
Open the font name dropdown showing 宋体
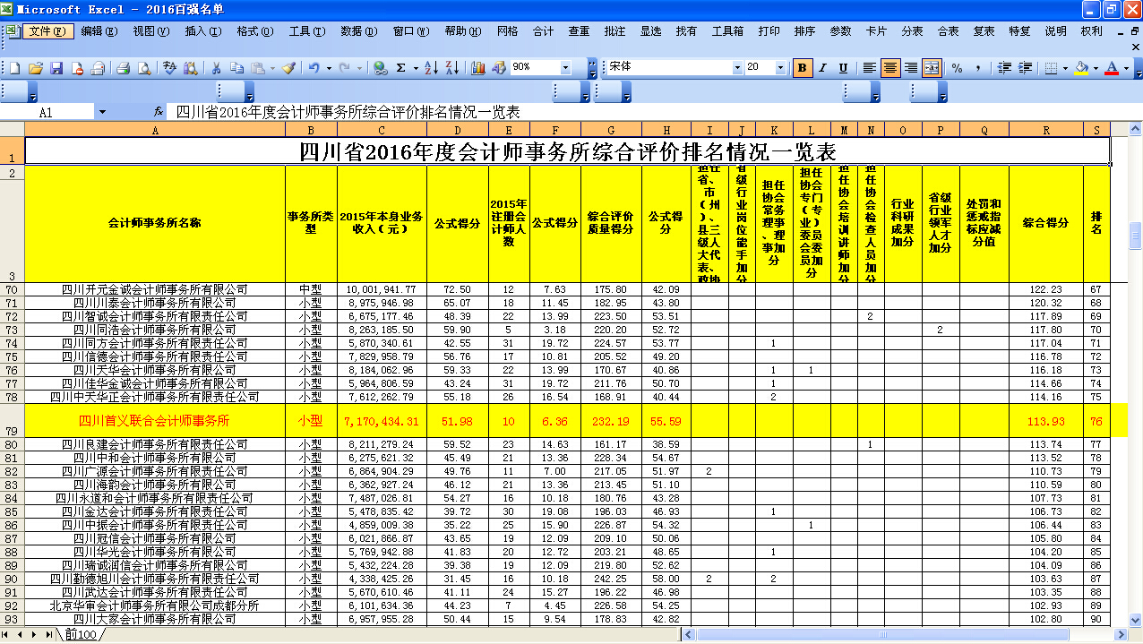[x=737, y=68]
